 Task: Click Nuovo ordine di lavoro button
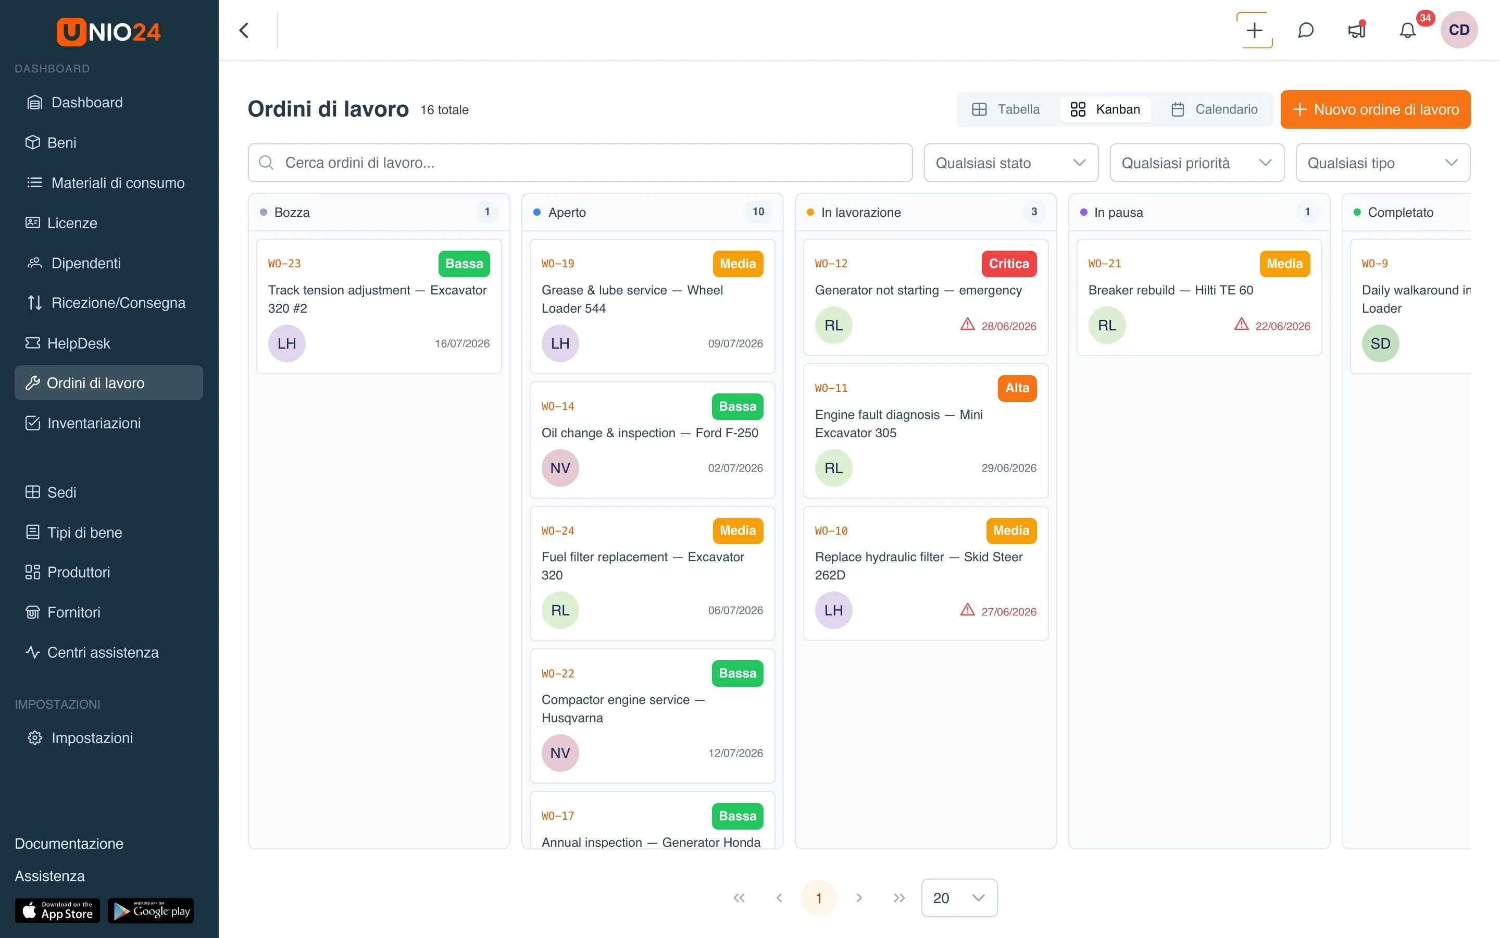1376,109
